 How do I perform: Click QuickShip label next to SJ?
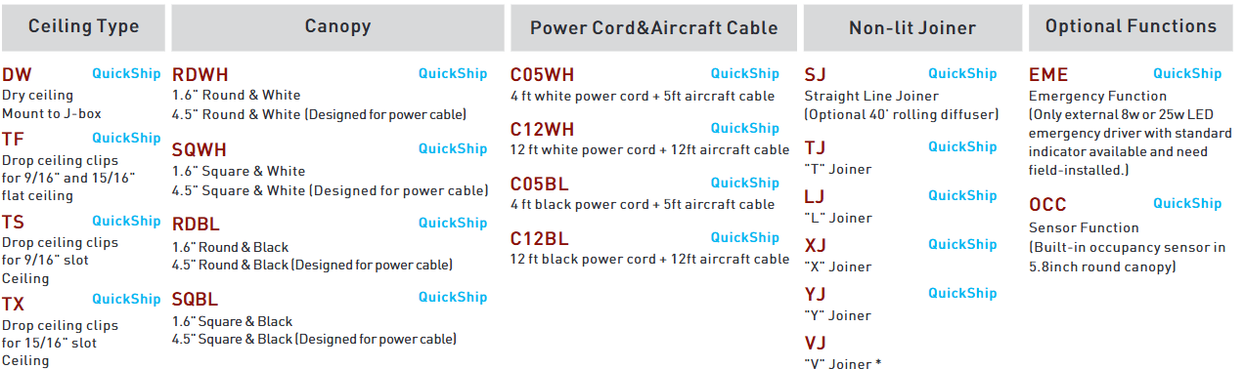[962, 73]
